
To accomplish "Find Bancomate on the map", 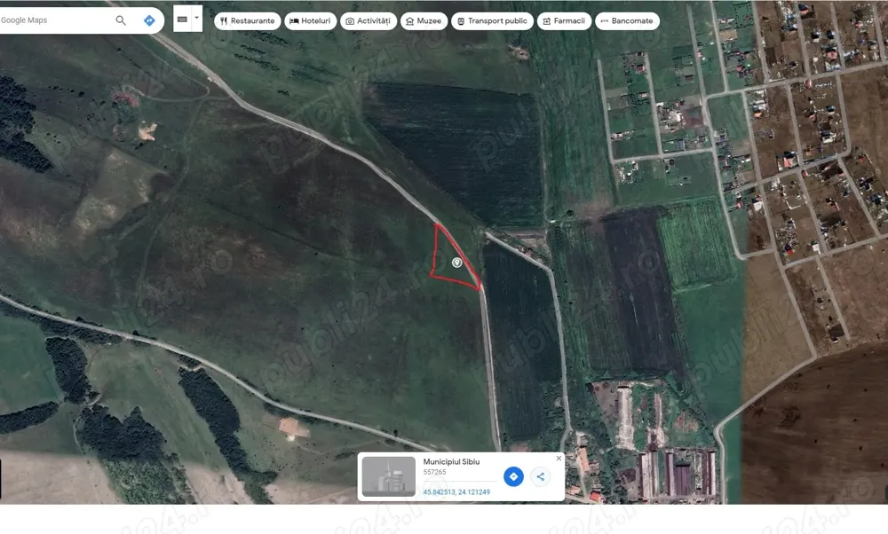I will coord(627,21).
